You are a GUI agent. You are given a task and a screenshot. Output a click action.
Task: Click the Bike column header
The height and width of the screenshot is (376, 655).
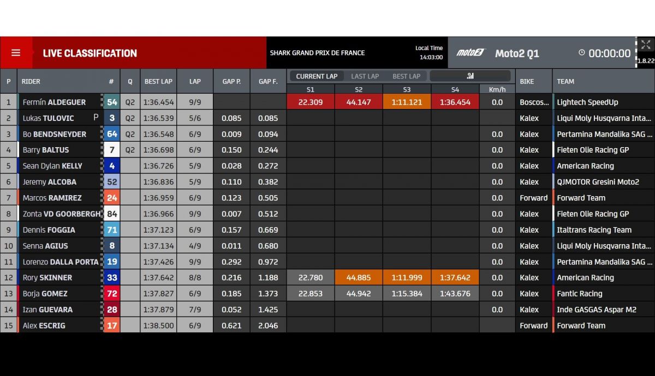[527, 82]
